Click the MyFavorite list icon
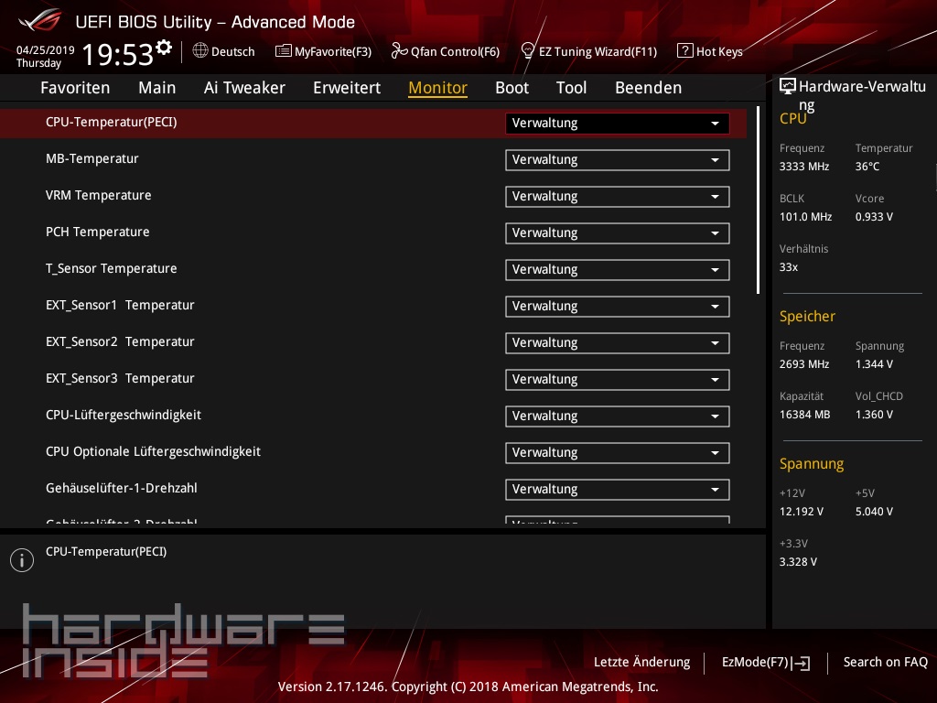 pos(284,51)
